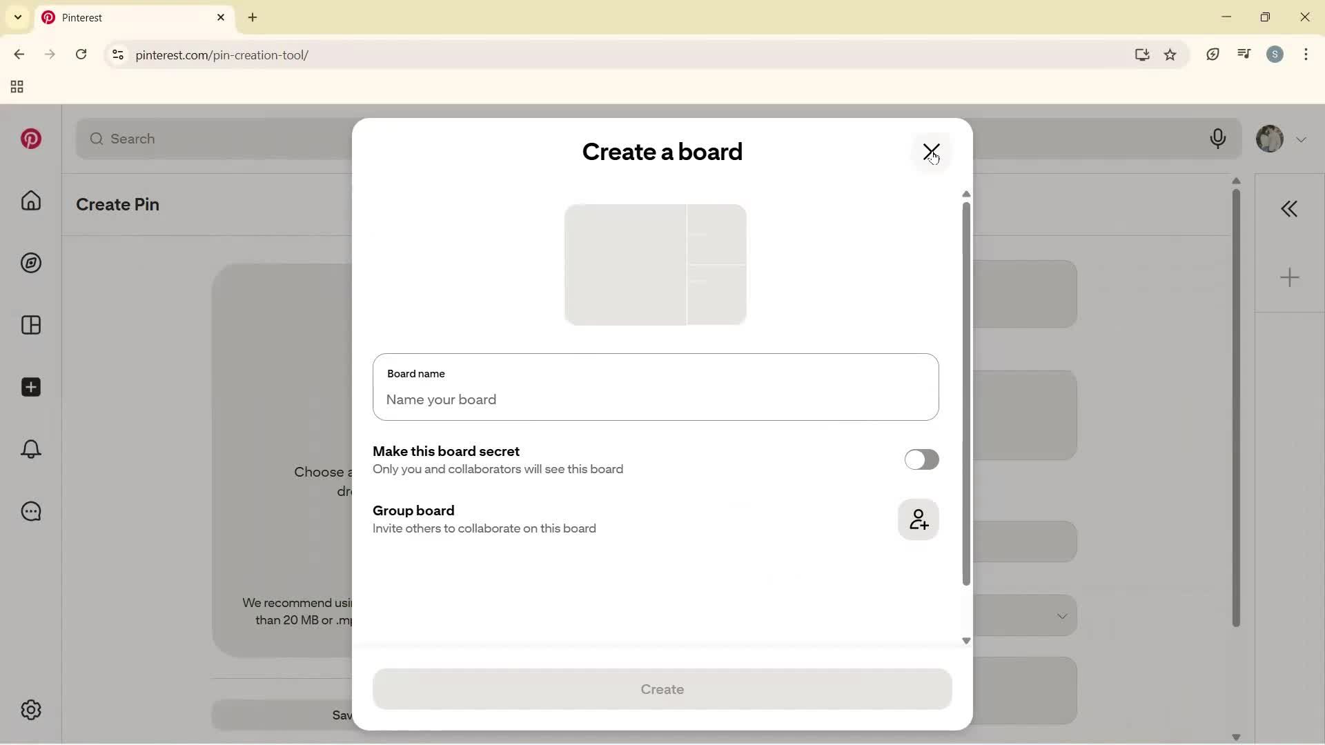Close the Create a board dialog

[x=932, y=151]
